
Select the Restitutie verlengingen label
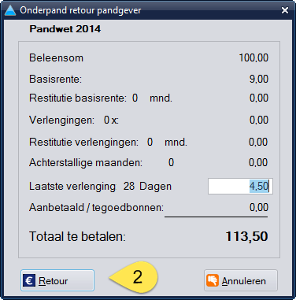click(83, 143)
